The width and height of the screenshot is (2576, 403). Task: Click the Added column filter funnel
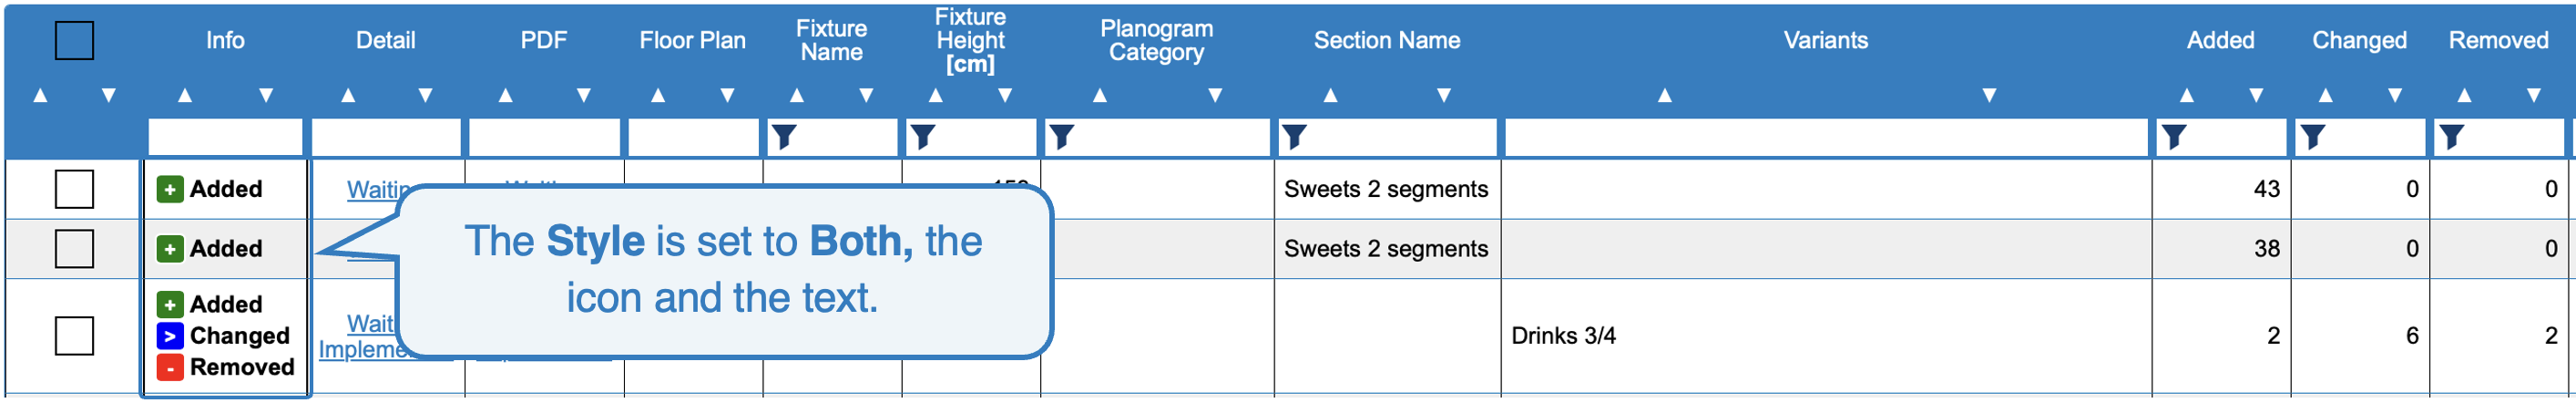coord(2173,137)
